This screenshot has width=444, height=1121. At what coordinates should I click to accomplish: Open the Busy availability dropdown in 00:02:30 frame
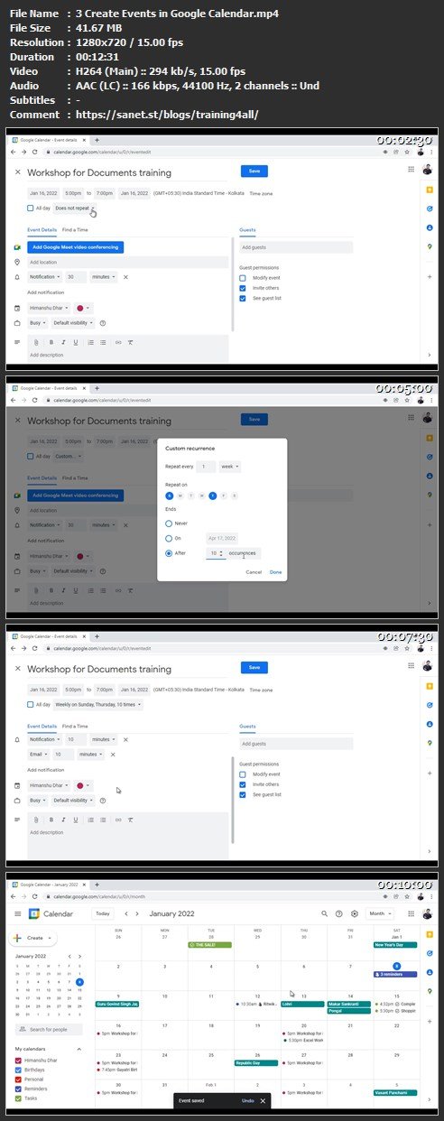[x=37, y=322]
